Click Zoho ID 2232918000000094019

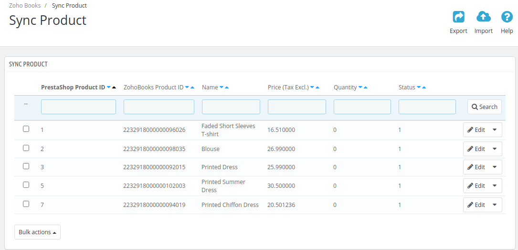pos(154,205)
